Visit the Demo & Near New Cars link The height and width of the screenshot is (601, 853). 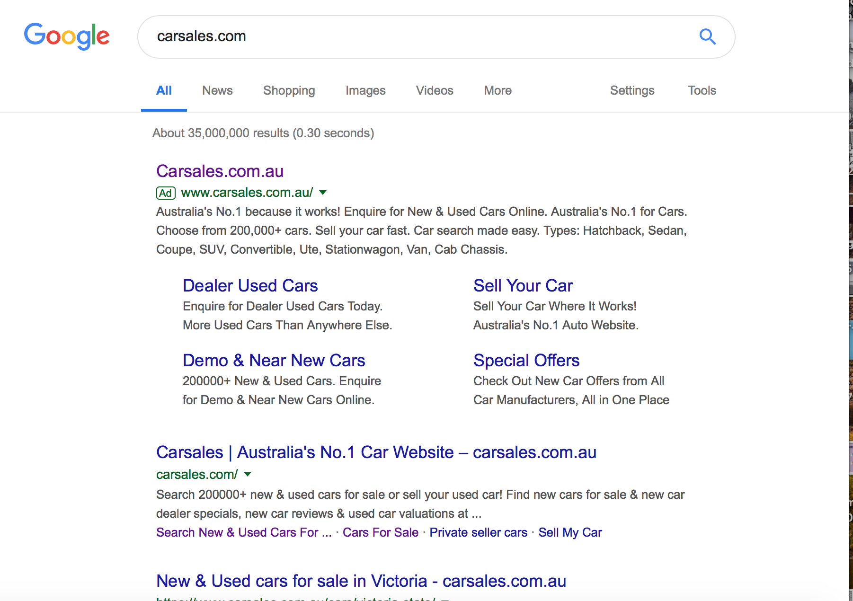[274, 361]
